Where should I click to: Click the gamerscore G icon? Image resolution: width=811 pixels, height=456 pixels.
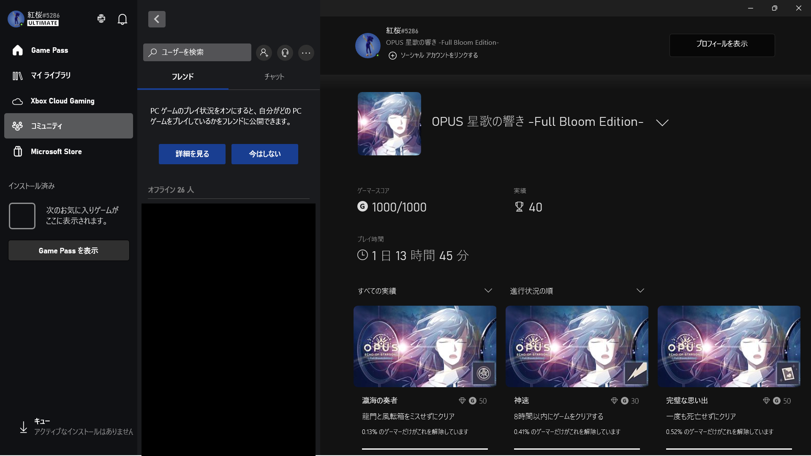362,206
